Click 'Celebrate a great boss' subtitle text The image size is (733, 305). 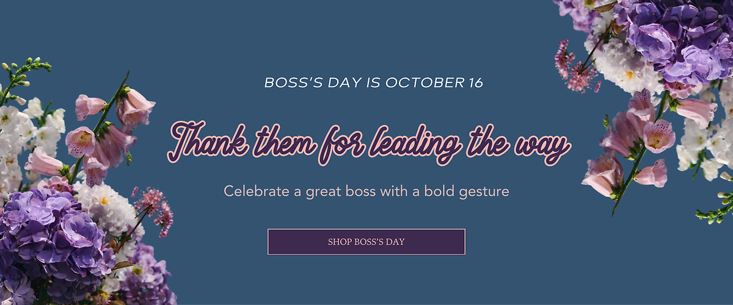[x=366, y=191]
